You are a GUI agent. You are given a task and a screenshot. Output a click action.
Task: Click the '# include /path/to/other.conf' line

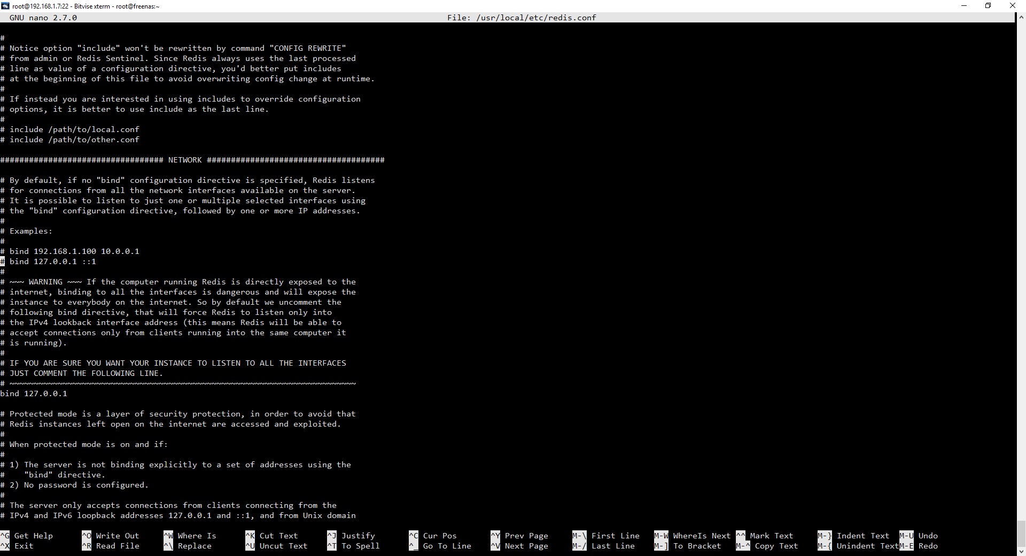click(x=69, y=140)
